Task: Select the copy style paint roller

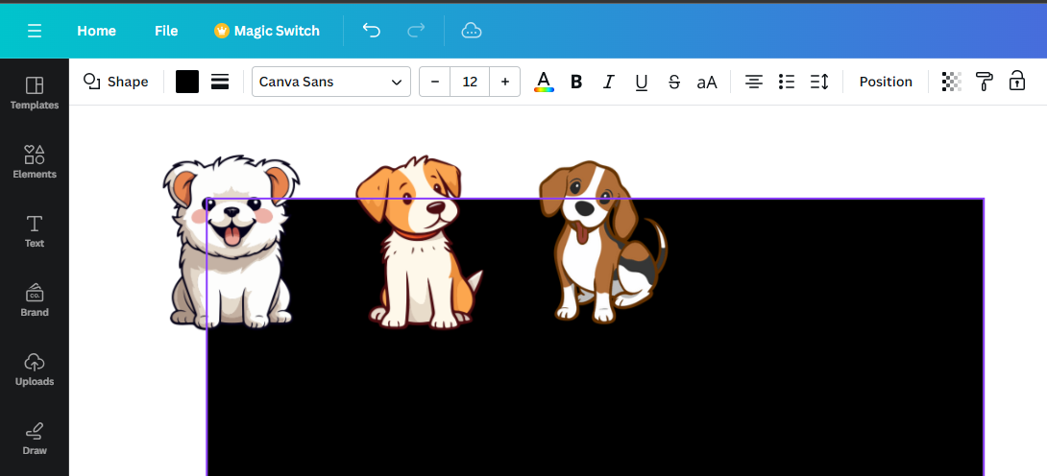Action: coord(985,82)
